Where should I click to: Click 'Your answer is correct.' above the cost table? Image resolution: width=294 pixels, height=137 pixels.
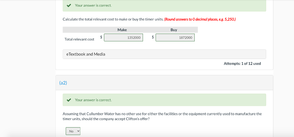(93, 5)
